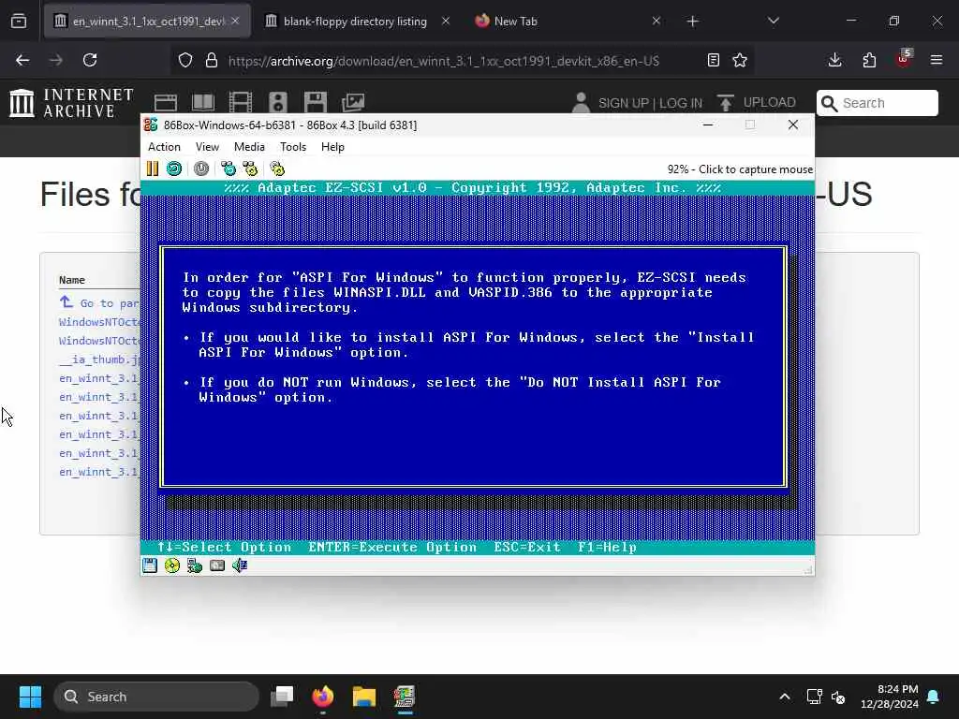
Task: Open a new browser tab with plus
Action: pyautogui.click(x=692, y=22)
